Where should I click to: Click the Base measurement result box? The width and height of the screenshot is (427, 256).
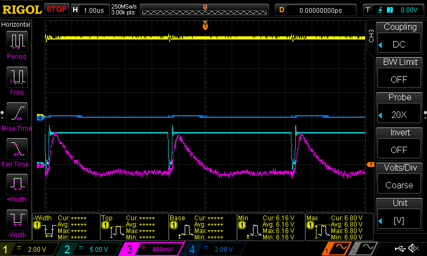click(203, 227)
